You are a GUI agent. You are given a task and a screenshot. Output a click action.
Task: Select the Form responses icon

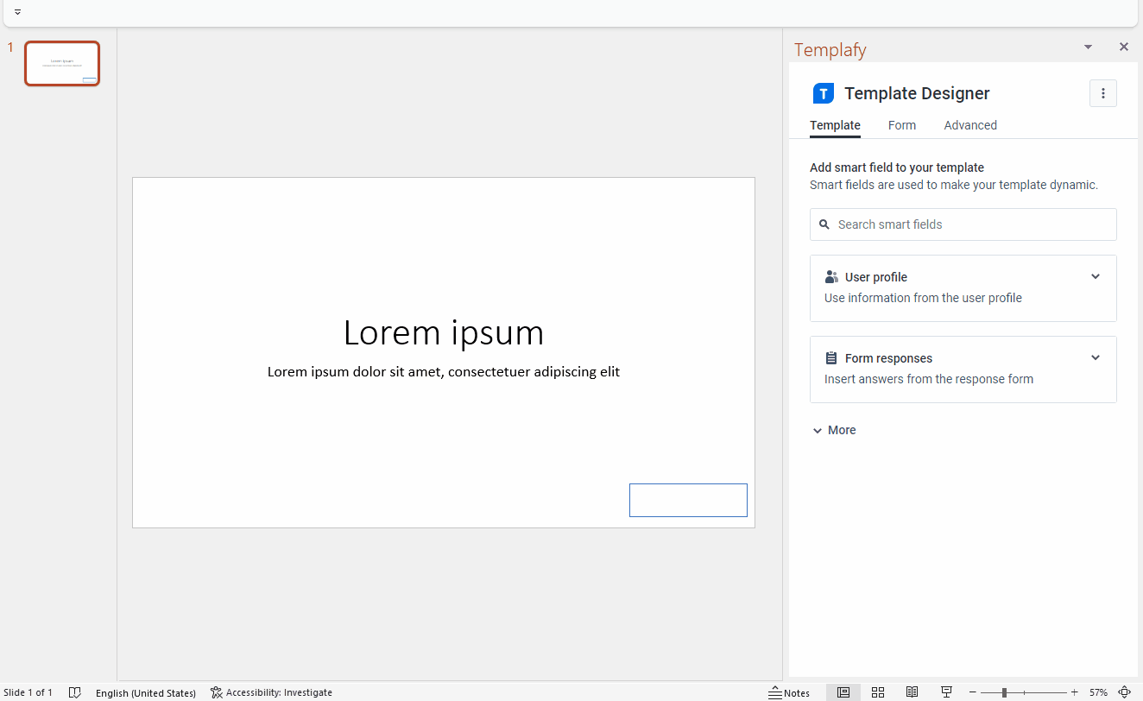coord(830,357)
